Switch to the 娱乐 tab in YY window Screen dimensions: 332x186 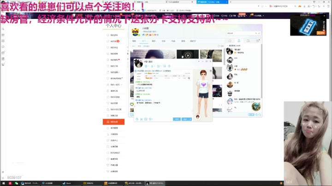tap(154, 41)
